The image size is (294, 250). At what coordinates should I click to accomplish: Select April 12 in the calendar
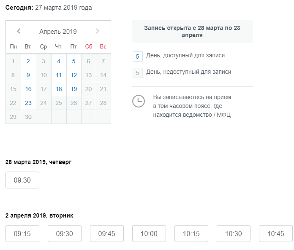73,75
